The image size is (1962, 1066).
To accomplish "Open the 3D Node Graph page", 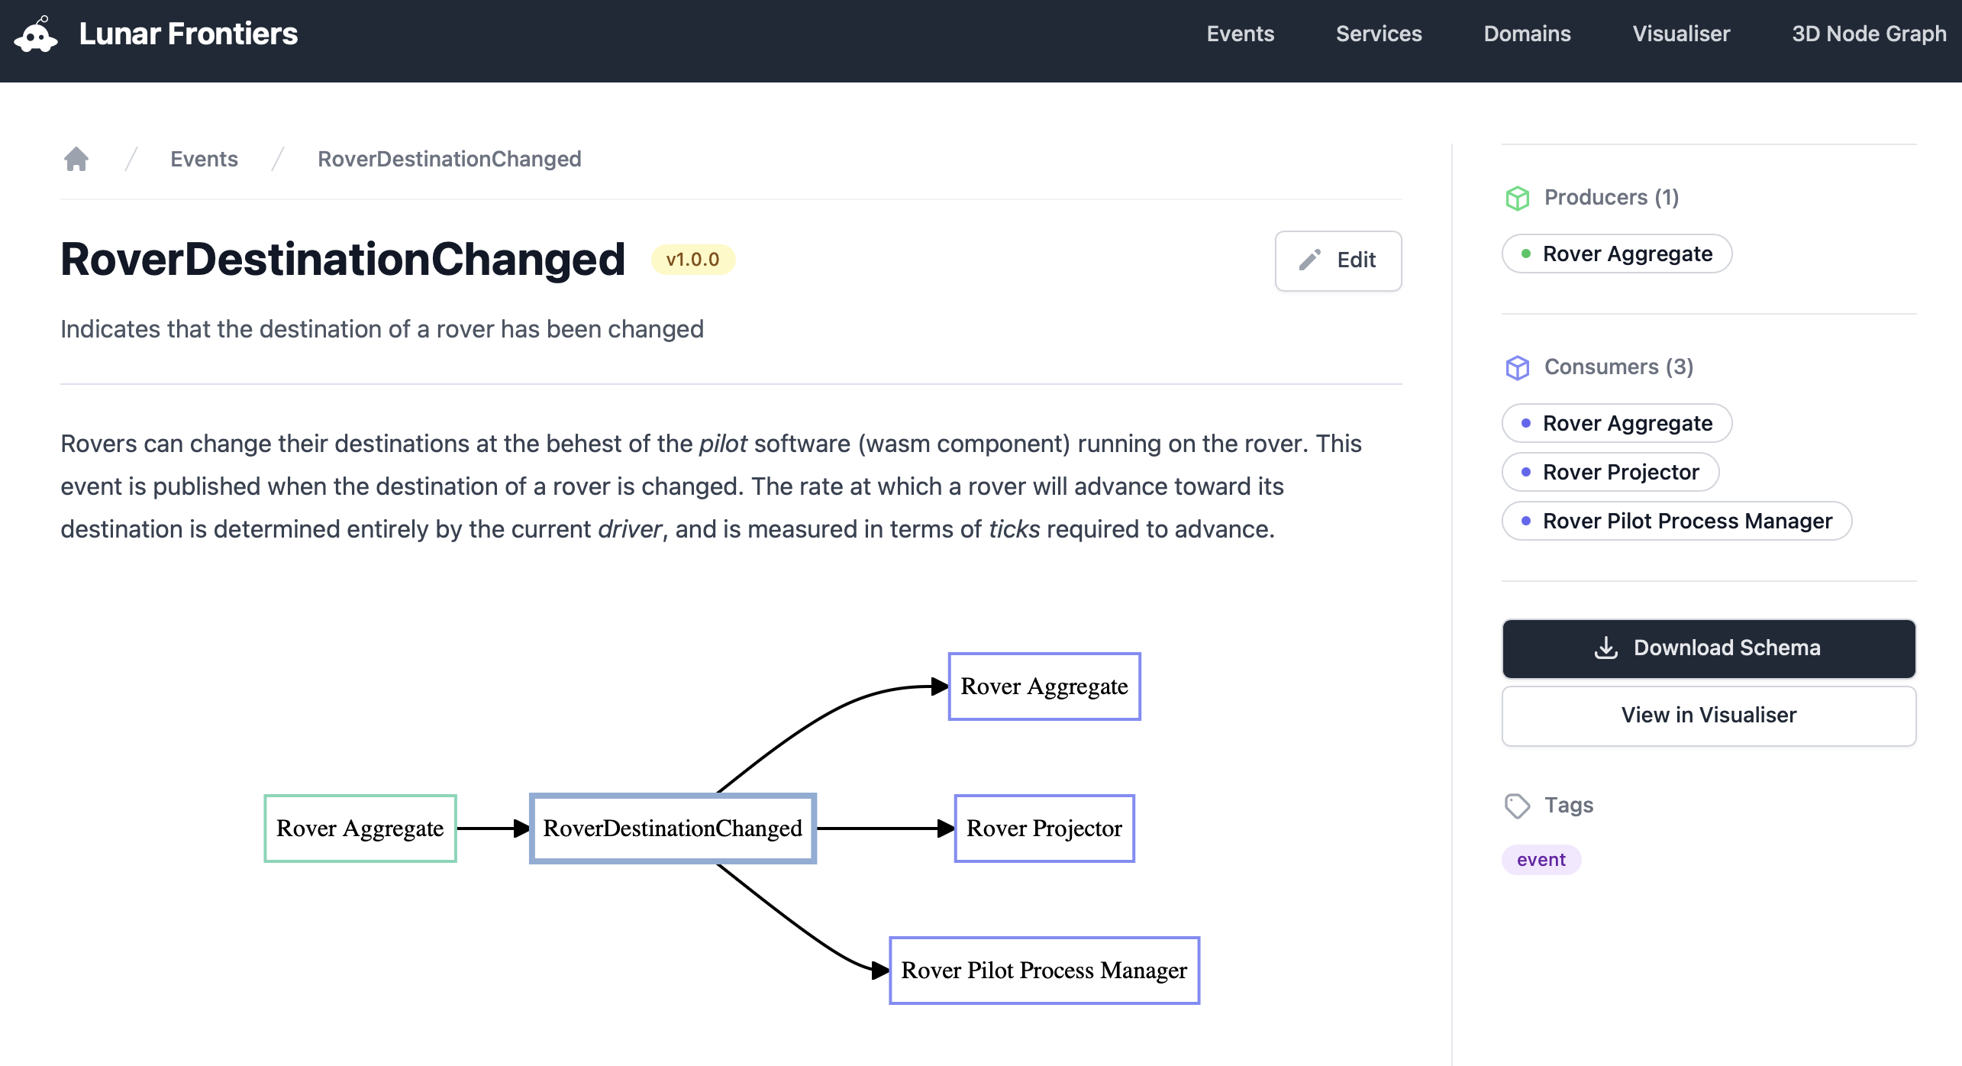I will coord(1869,34).
